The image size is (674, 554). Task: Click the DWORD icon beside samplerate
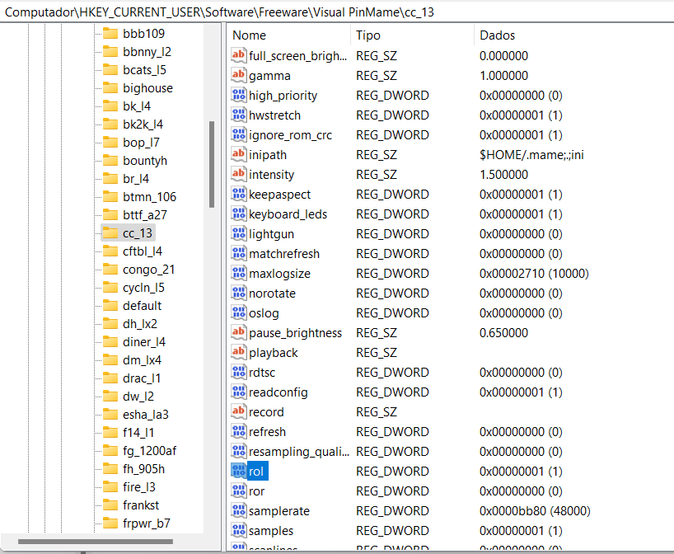[239, 510]
